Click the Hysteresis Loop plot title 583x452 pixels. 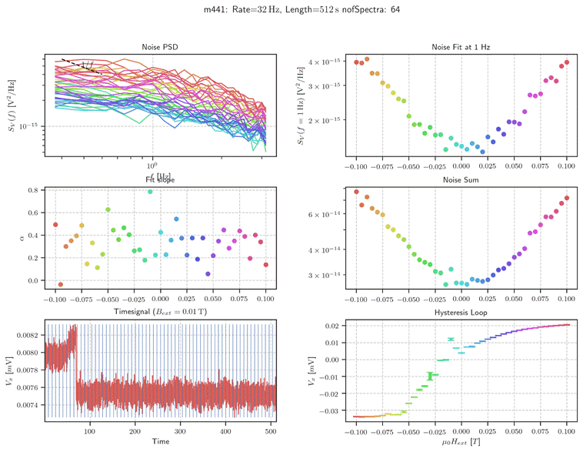461,311
